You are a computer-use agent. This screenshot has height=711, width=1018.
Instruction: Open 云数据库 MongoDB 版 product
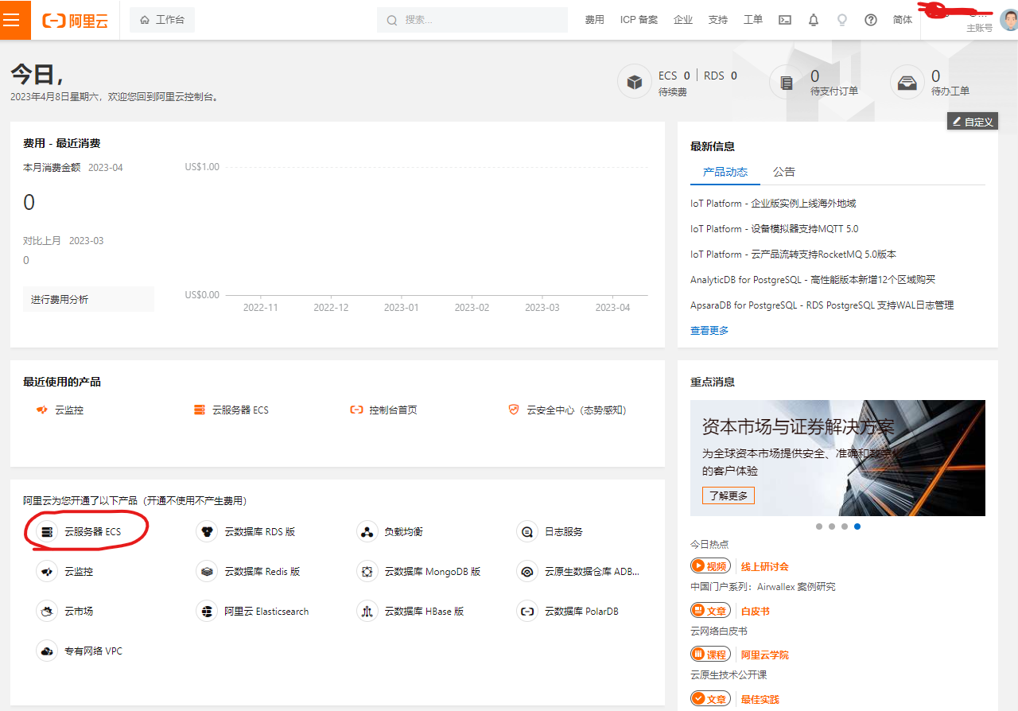(419, 571)
